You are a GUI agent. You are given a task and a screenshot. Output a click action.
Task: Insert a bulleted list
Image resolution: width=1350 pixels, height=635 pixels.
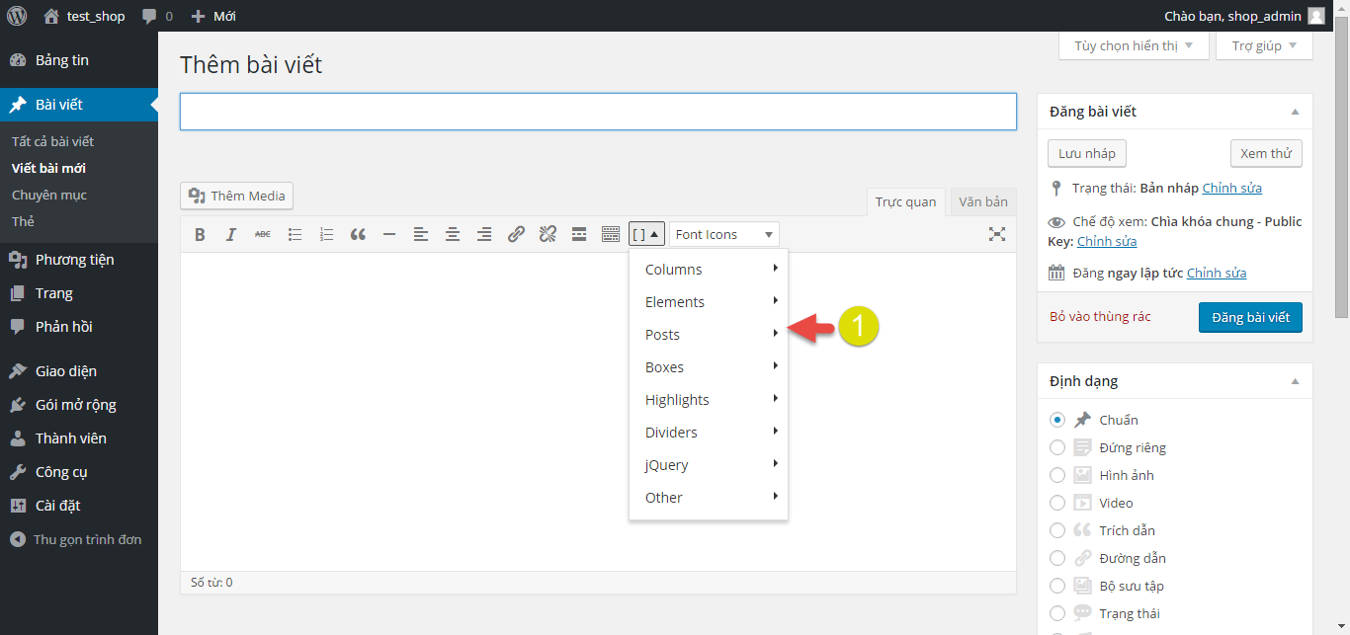pos(295,234)
